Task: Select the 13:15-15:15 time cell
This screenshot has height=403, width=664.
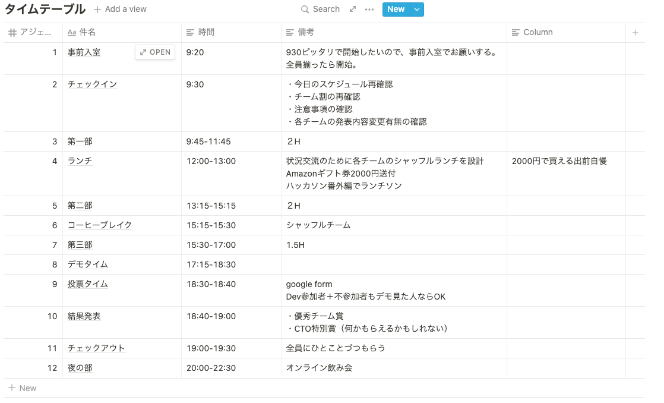Action: 231,206
